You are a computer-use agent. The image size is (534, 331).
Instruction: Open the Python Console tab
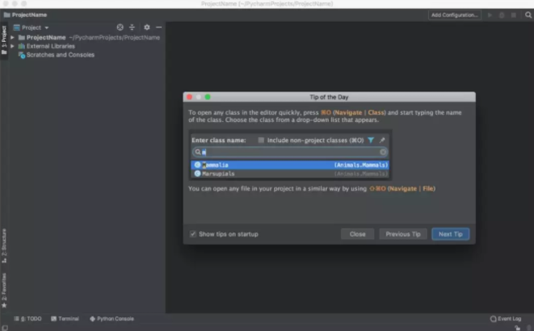[x=111, y=319]
